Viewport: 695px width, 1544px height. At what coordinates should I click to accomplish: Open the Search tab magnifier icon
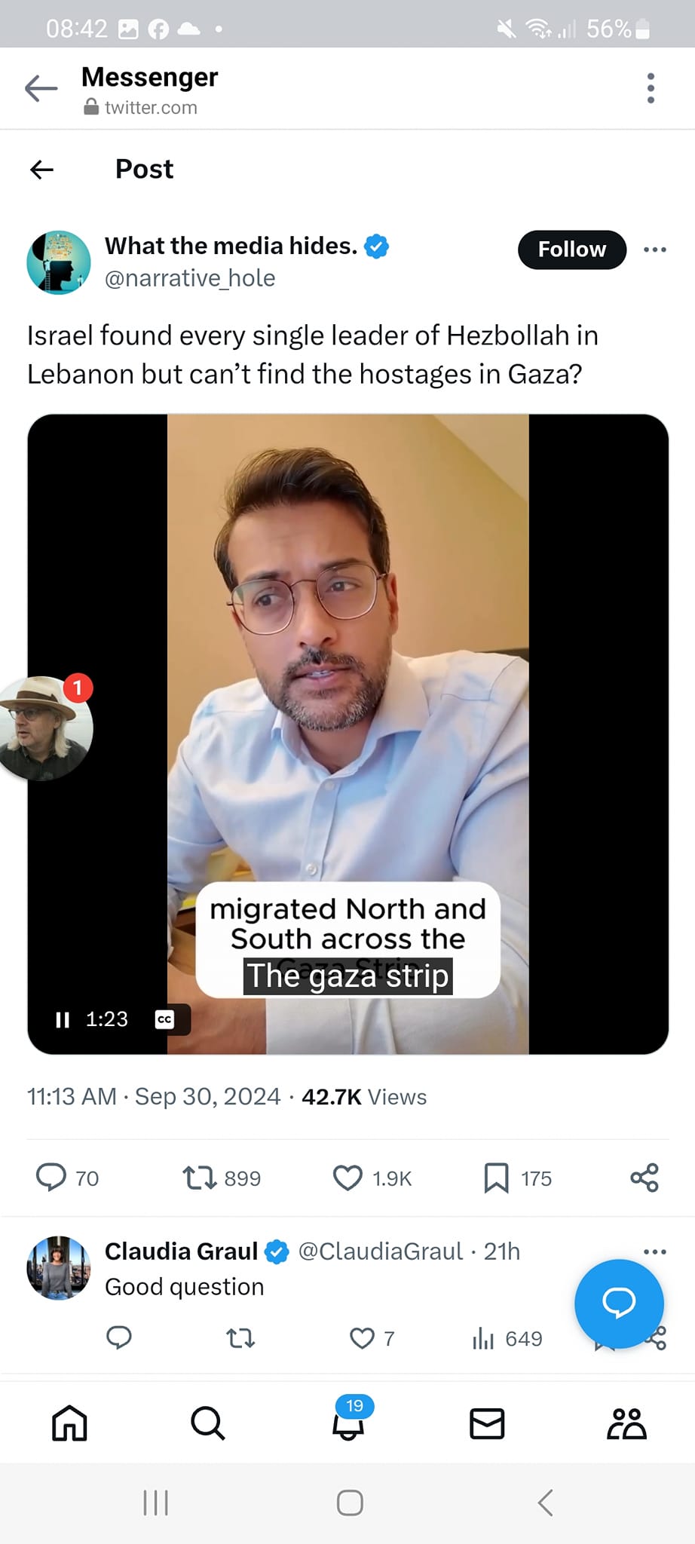click(x=207, y=1423)
